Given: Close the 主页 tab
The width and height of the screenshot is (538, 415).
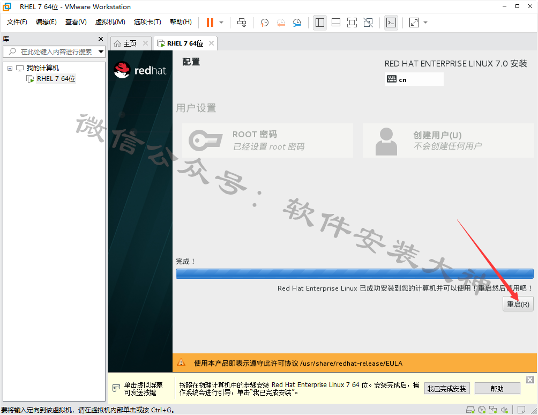Looking at the screenshot, I should [145, 43].
